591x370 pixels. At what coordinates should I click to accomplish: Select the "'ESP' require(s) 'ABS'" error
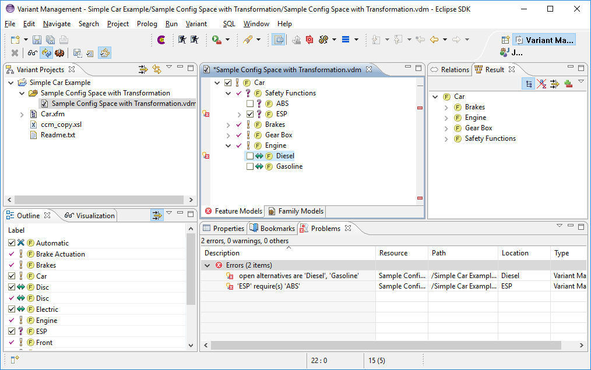[x=268, y=286]
